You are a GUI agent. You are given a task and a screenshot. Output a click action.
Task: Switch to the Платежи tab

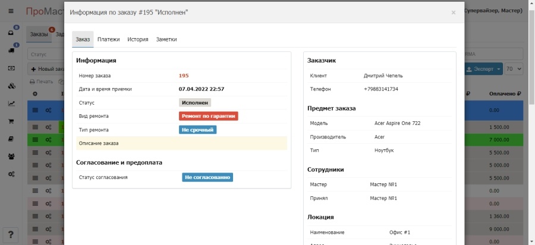click(109, 39)
